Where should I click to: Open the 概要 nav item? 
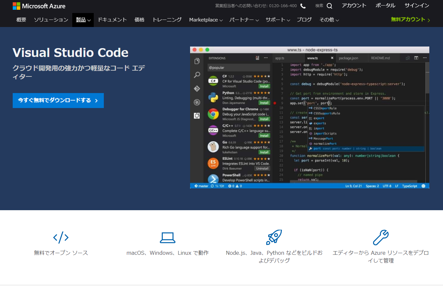(x=21, y=20)
